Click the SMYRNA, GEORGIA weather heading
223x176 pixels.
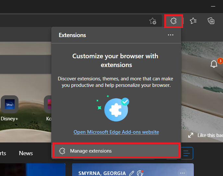pyautogui.click(x=102, y=173)
